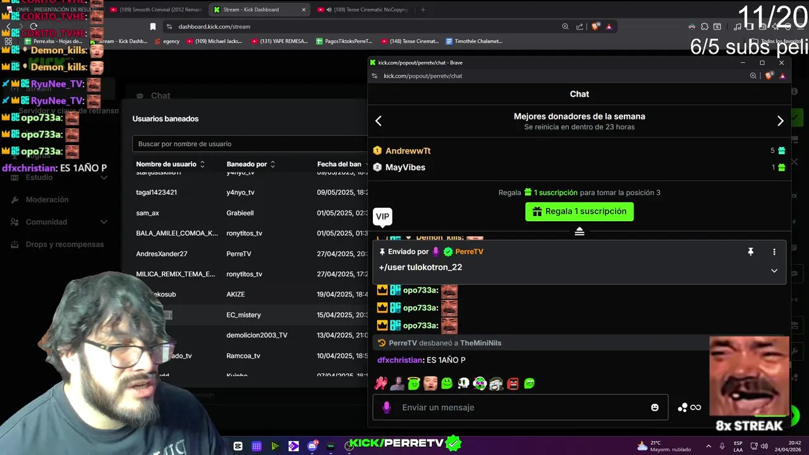Open zoom icon in popout address bar
This screenshot has height=455, width=809.
753,76
